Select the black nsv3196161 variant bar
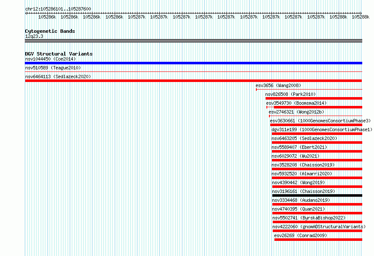The image size is (374, 256). (317, 195)
